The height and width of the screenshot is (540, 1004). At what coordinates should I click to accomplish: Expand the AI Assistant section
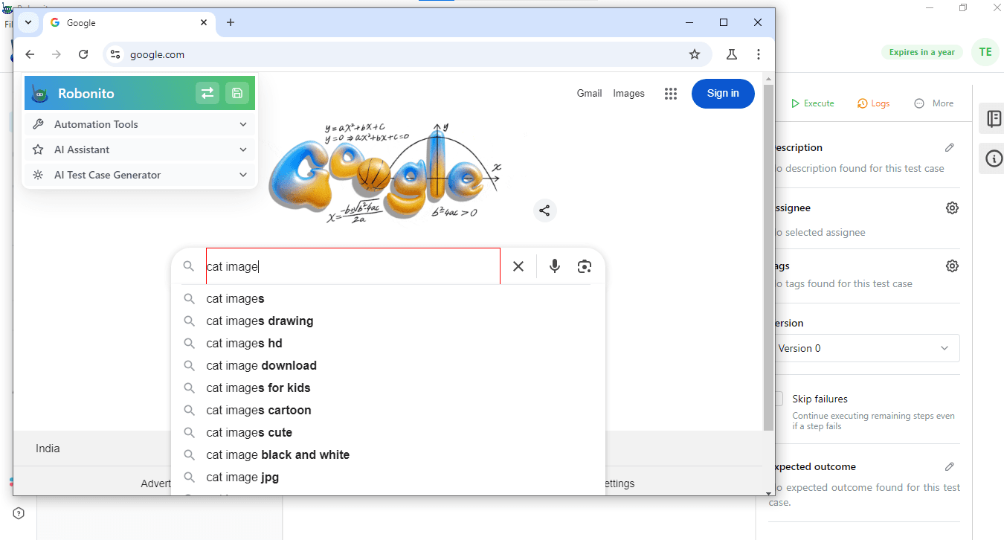point(140,150)
